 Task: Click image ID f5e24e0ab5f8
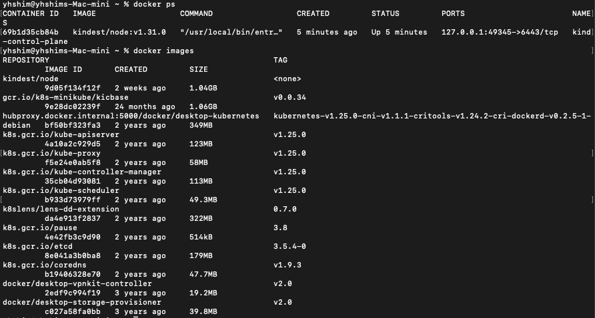tap(73, 162)
